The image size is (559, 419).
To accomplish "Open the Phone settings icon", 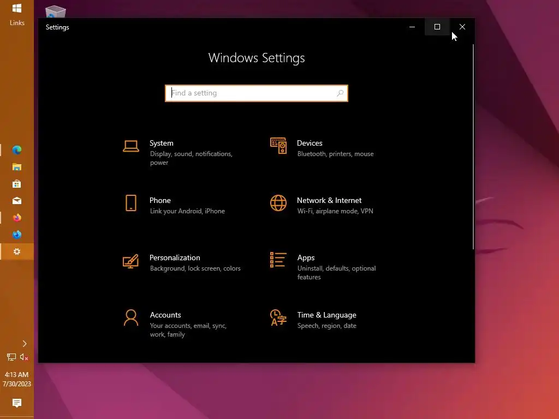I will click(x=131, y=203).
